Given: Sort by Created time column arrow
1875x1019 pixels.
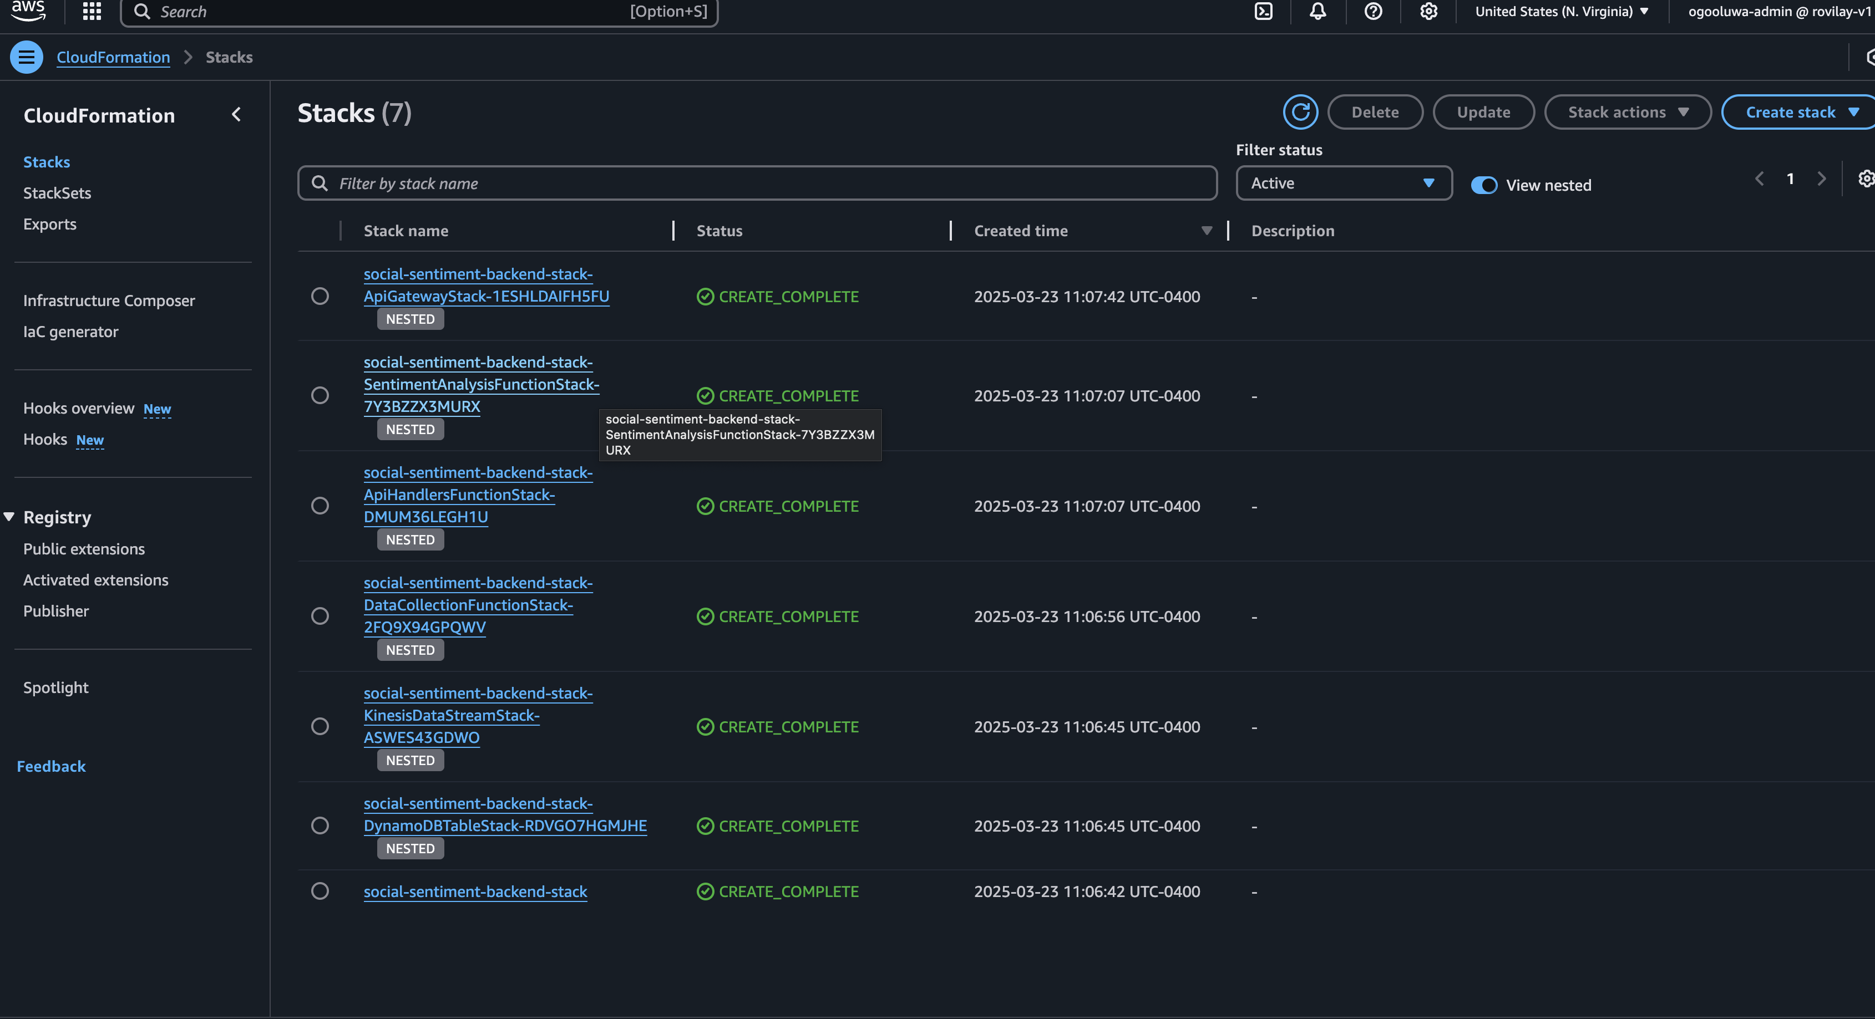Looking at the screenshot, I should (1206, 231).
